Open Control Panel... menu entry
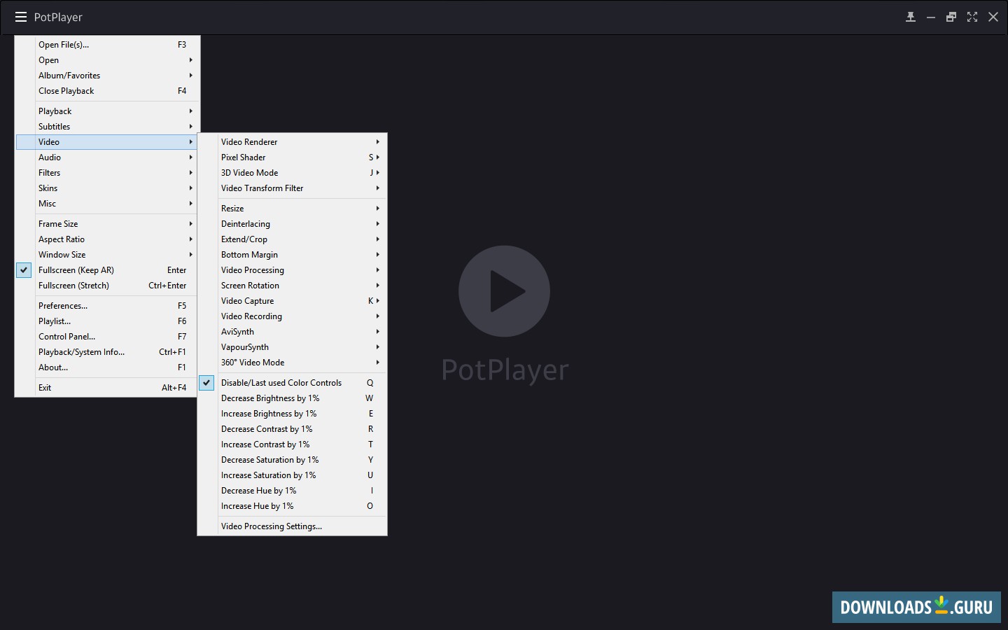This screenshot has width=1008, height=630. pos(107,337)
